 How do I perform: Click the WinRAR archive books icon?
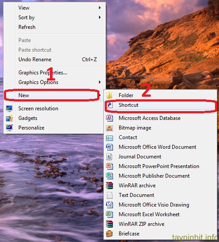tap(109, 186)
